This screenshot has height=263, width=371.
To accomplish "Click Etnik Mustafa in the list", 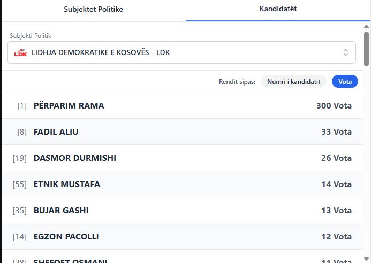I will [x=67, y=184].
